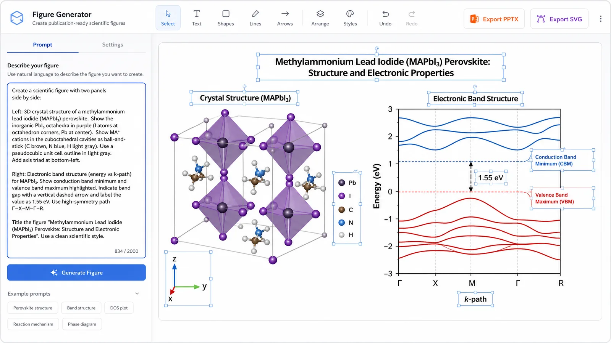Switch to the Settings tab

pos(112,45)
